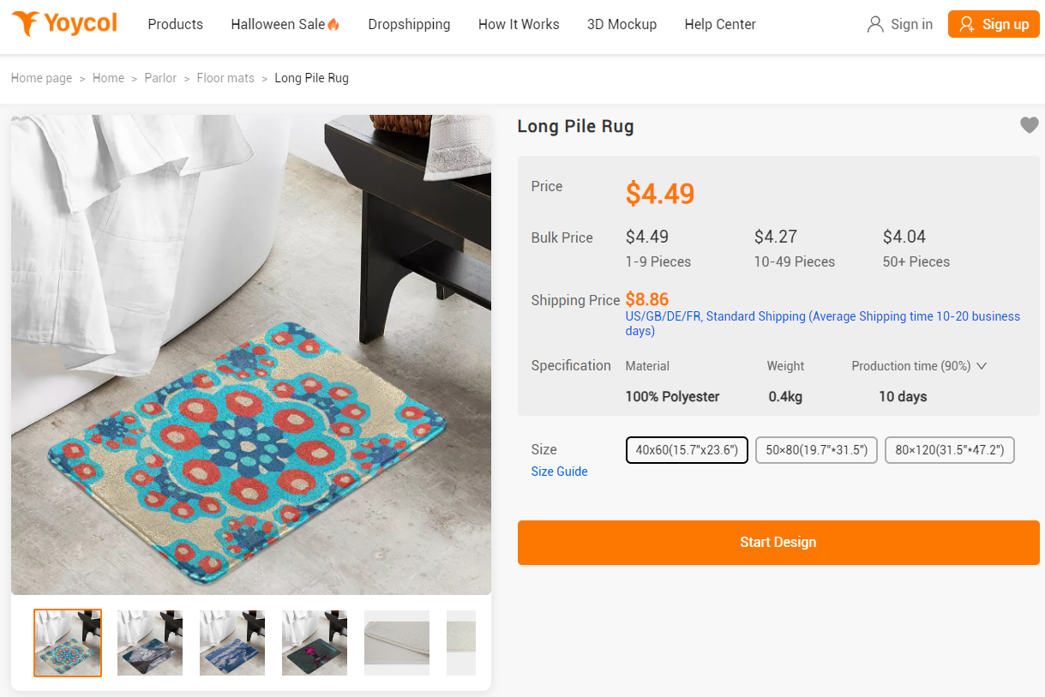Click the heart icon to favorite the rug

(1029, 125)
